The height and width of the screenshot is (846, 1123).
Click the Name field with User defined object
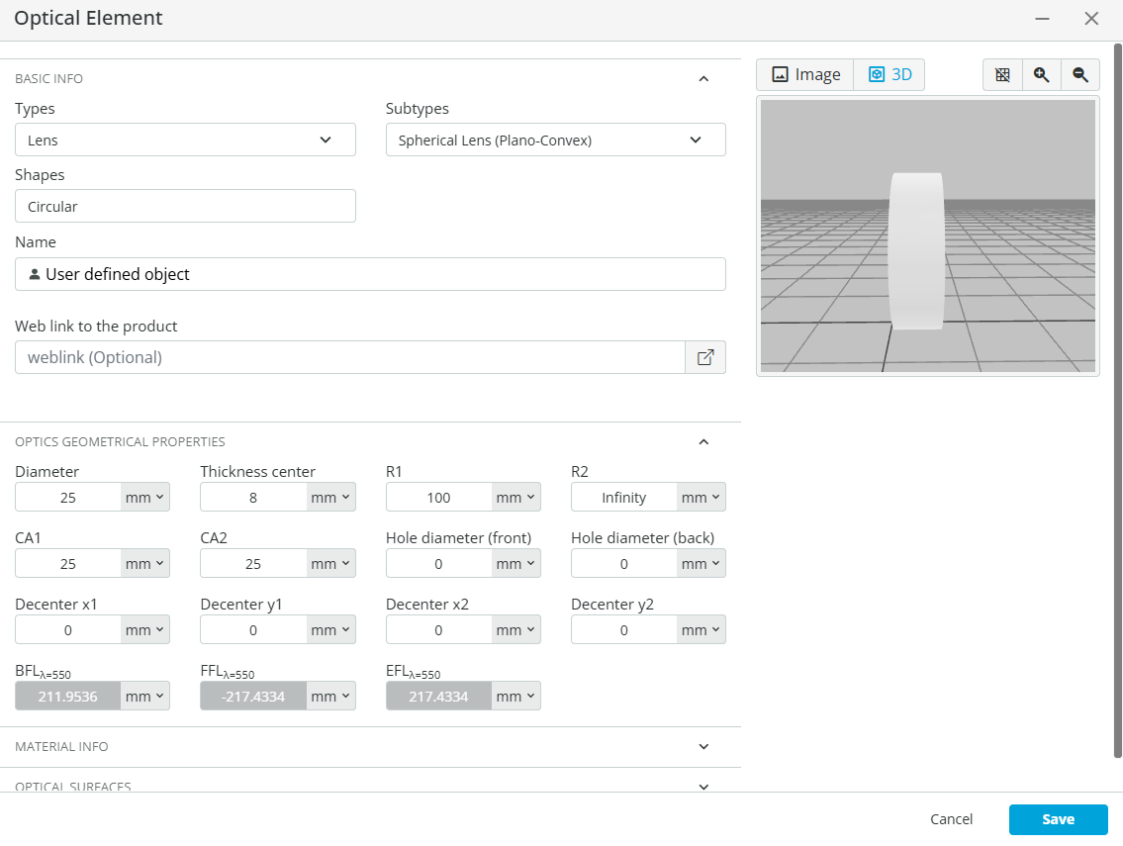coord(370,274)
